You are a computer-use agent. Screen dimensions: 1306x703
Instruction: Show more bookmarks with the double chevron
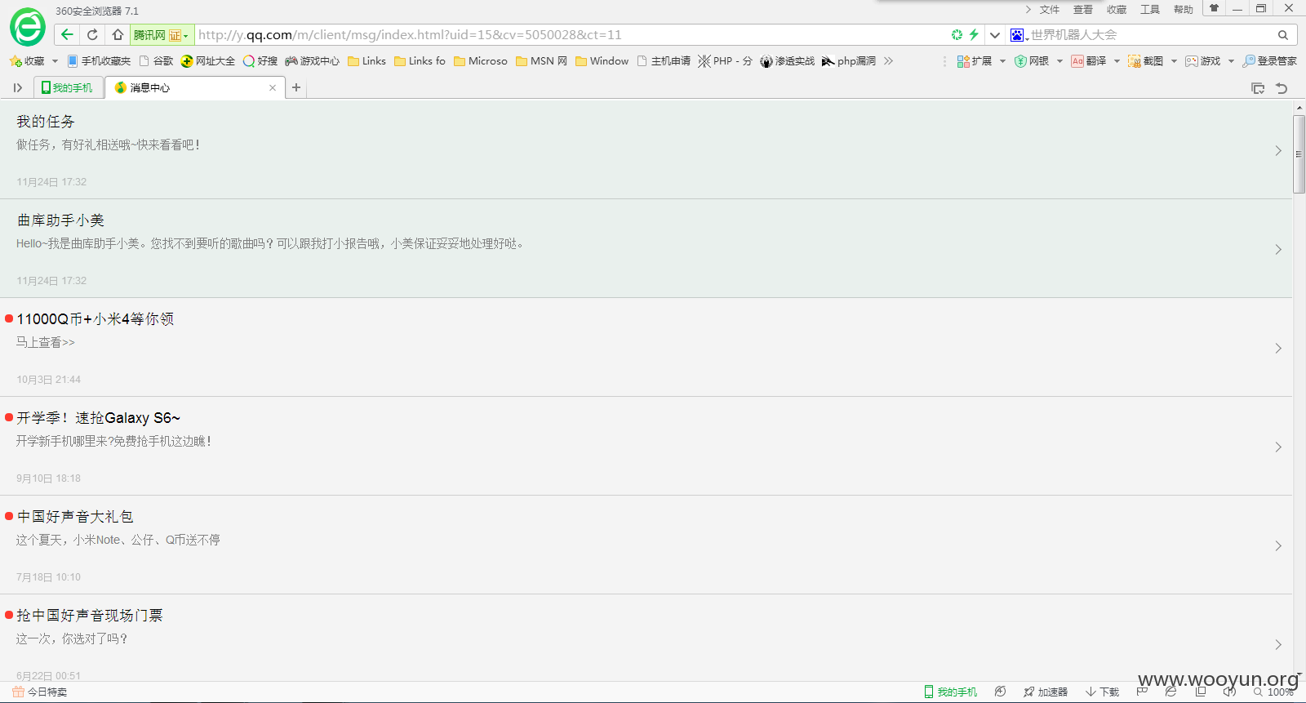tap(888, 61)
